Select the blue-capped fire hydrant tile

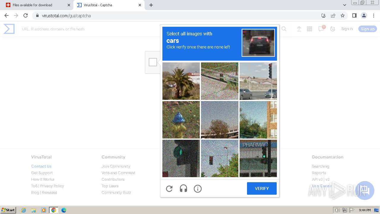click(x=181, y=120)
